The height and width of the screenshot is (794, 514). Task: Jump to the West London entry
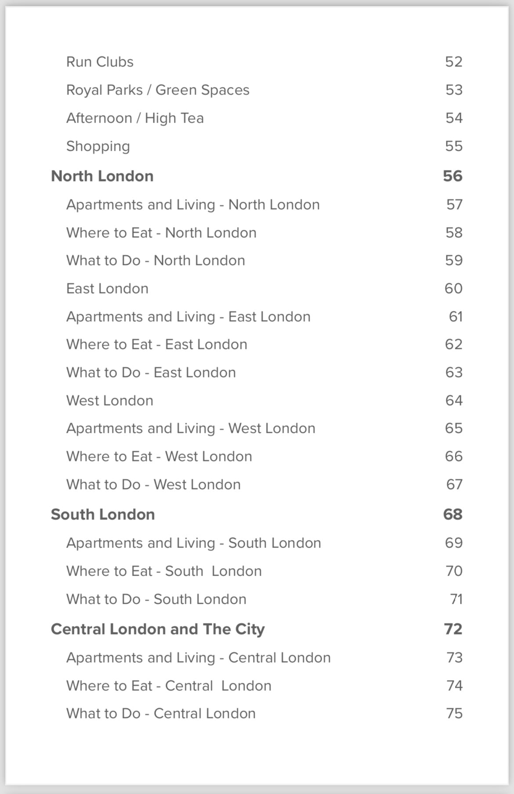(110, 401)
